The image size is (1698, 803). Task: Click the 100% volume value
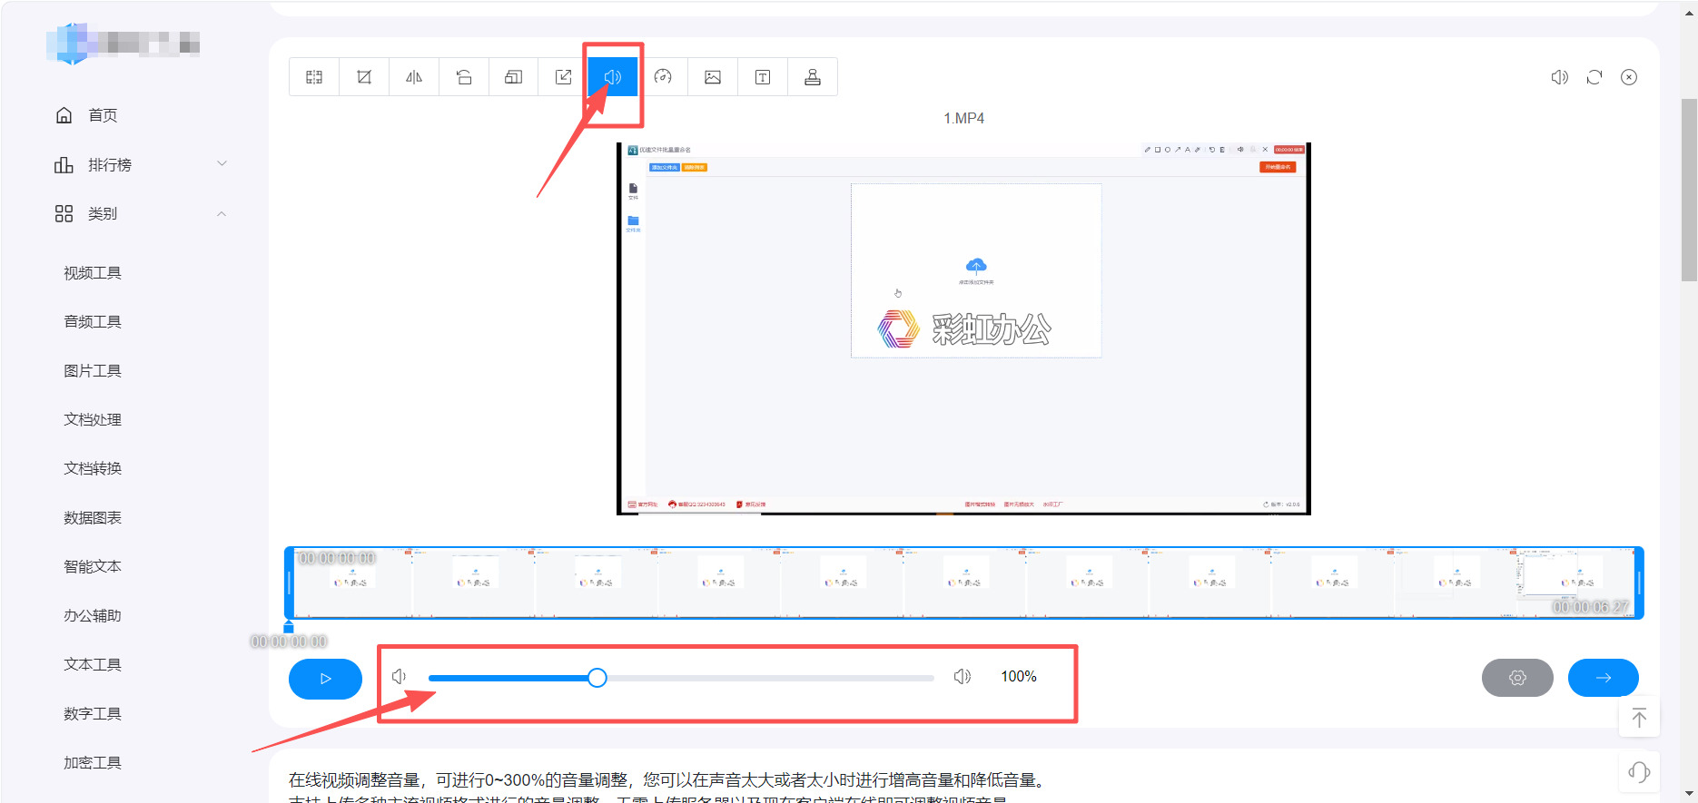[x=1019, y=677]
